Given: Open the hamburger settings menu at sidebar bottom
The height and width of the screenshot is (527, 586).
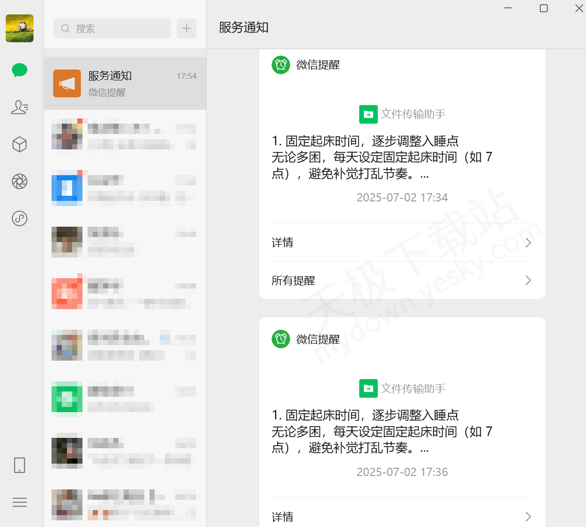Looking at the screenshot, I should (x=19, y=502).
